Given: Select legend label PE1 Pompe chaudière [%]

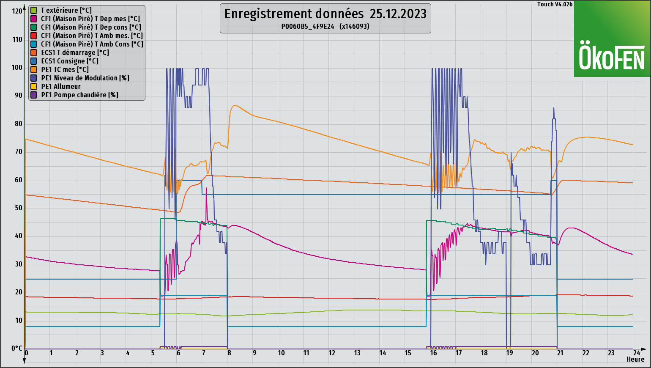Looking at the screenshot, I should pos(80,95).
